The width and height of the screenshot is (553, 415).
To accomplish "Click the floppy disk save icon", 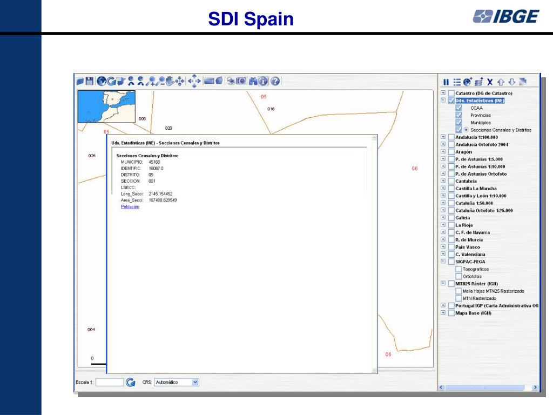I will click(x=90, y=81).
